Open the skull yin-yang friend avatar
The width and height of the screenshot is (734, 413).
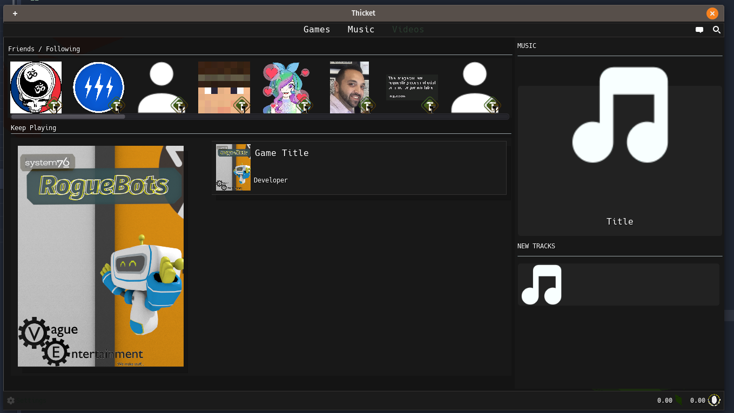(36, 87)
